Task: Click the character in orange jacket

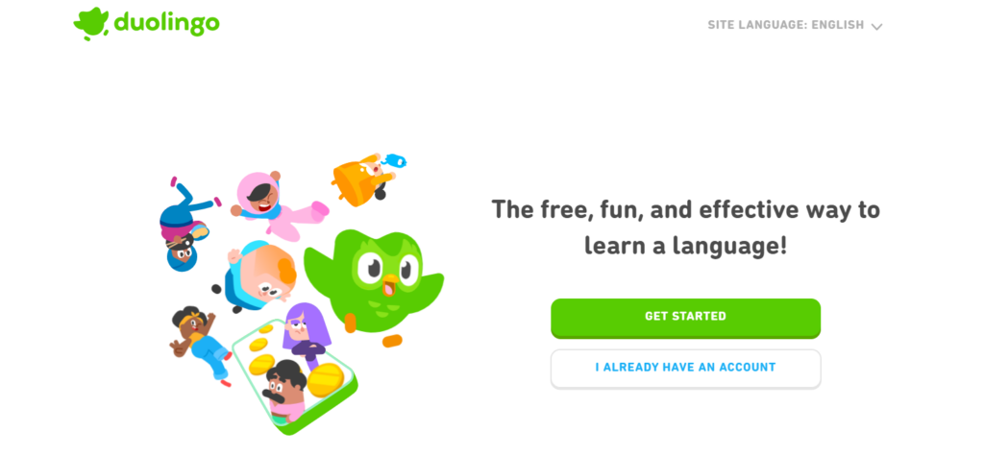Action: pos(364,179)
